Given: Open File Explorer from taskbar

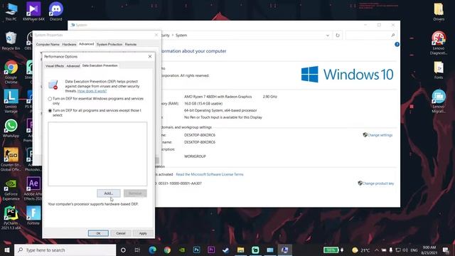Looking at the screenshot, I should pos(240,250).
